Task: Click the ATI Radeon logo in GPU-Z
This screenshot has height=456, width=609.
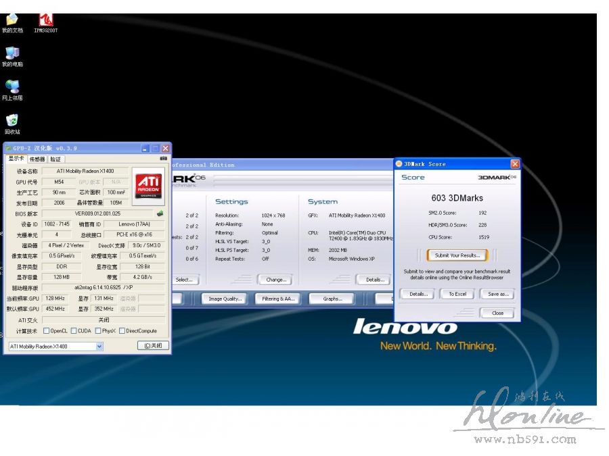Action: 148,184
